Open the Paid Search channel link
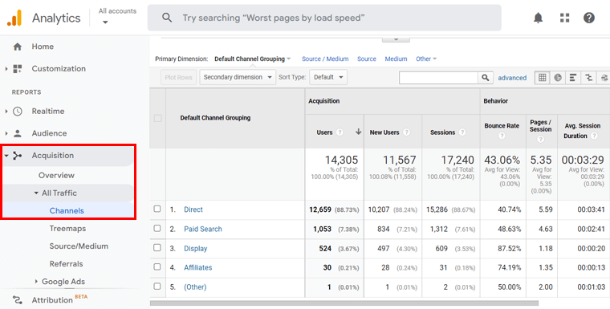 coord(203,229)
